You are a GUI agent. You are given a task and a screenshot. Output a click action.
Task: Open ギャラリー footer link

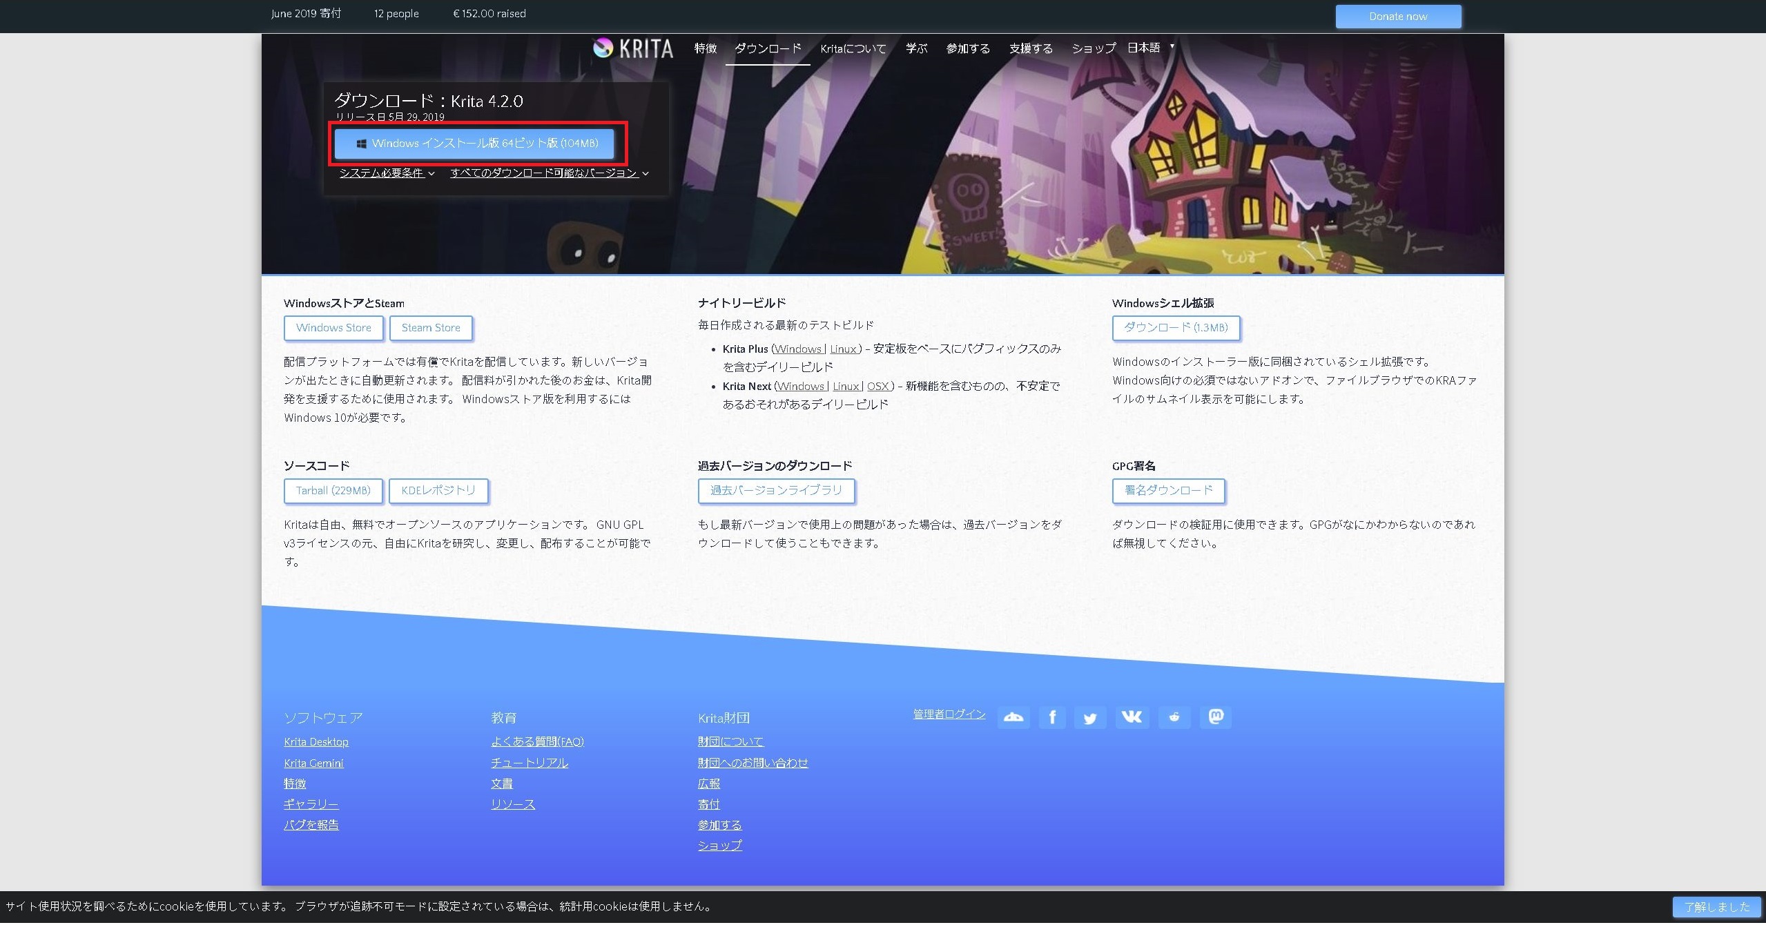[311, 805]
